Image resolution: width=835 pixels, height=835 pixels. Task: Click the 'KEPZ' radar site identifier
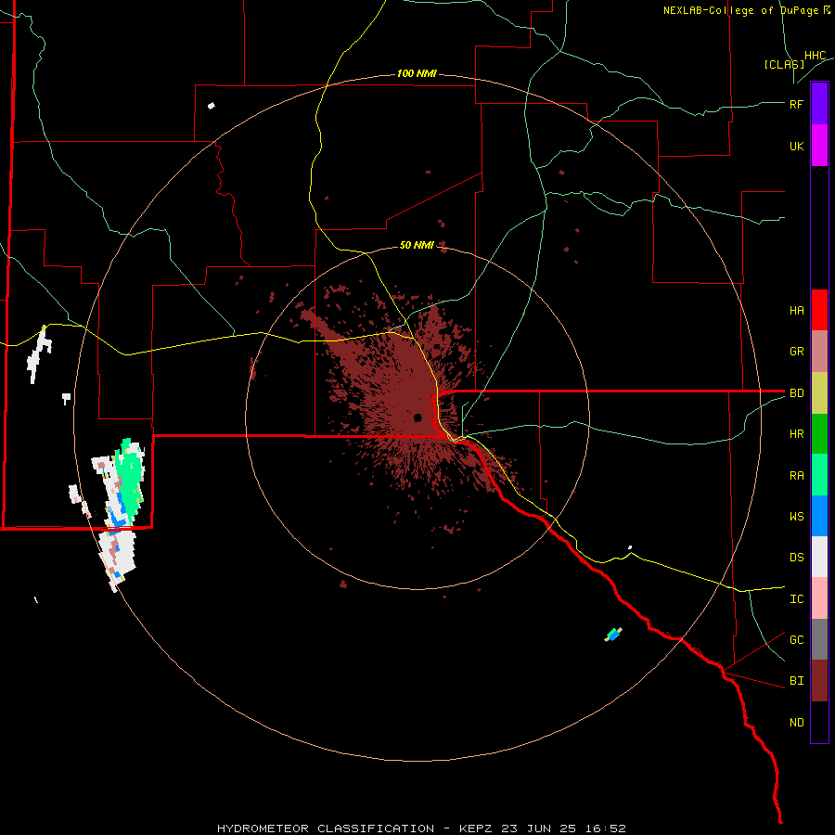click(476, 829)
